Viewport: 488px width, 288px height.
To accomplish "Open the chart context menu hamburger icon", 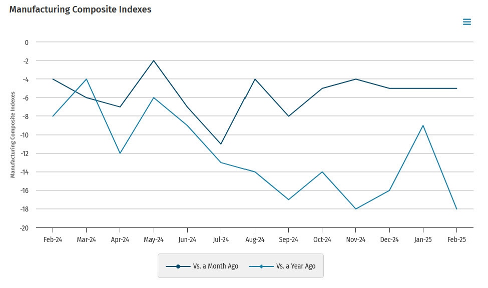I will (x=466, y=22).
